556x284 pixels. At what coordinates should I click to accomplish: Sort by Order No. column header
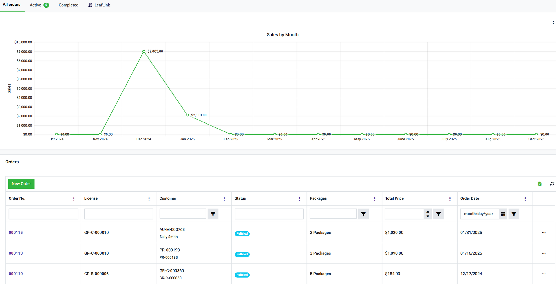(x=17, y=198)
